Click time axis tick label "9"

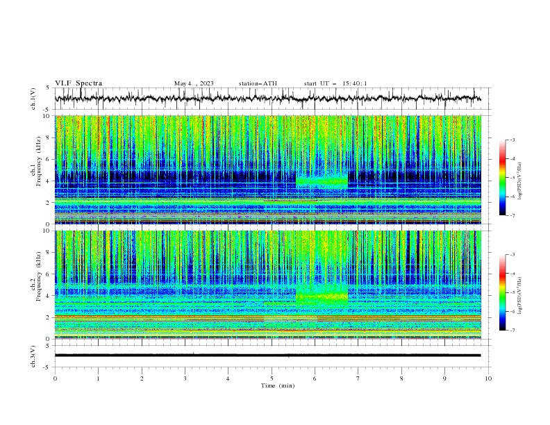[x=444, y=378]
